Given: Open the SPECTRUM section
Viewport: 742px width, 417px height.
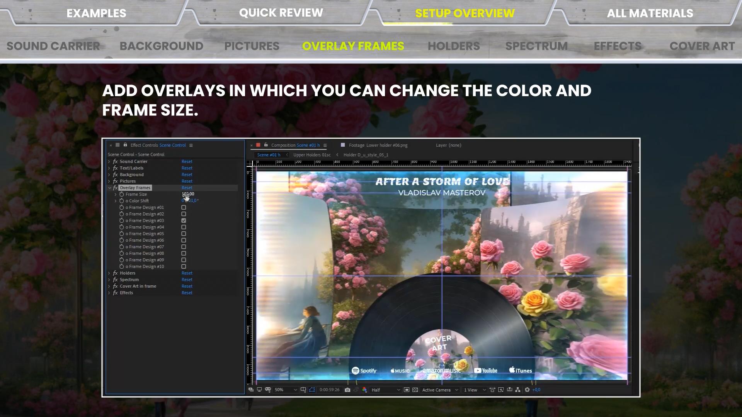Looking at the screenshot, I should click(537, 46).
